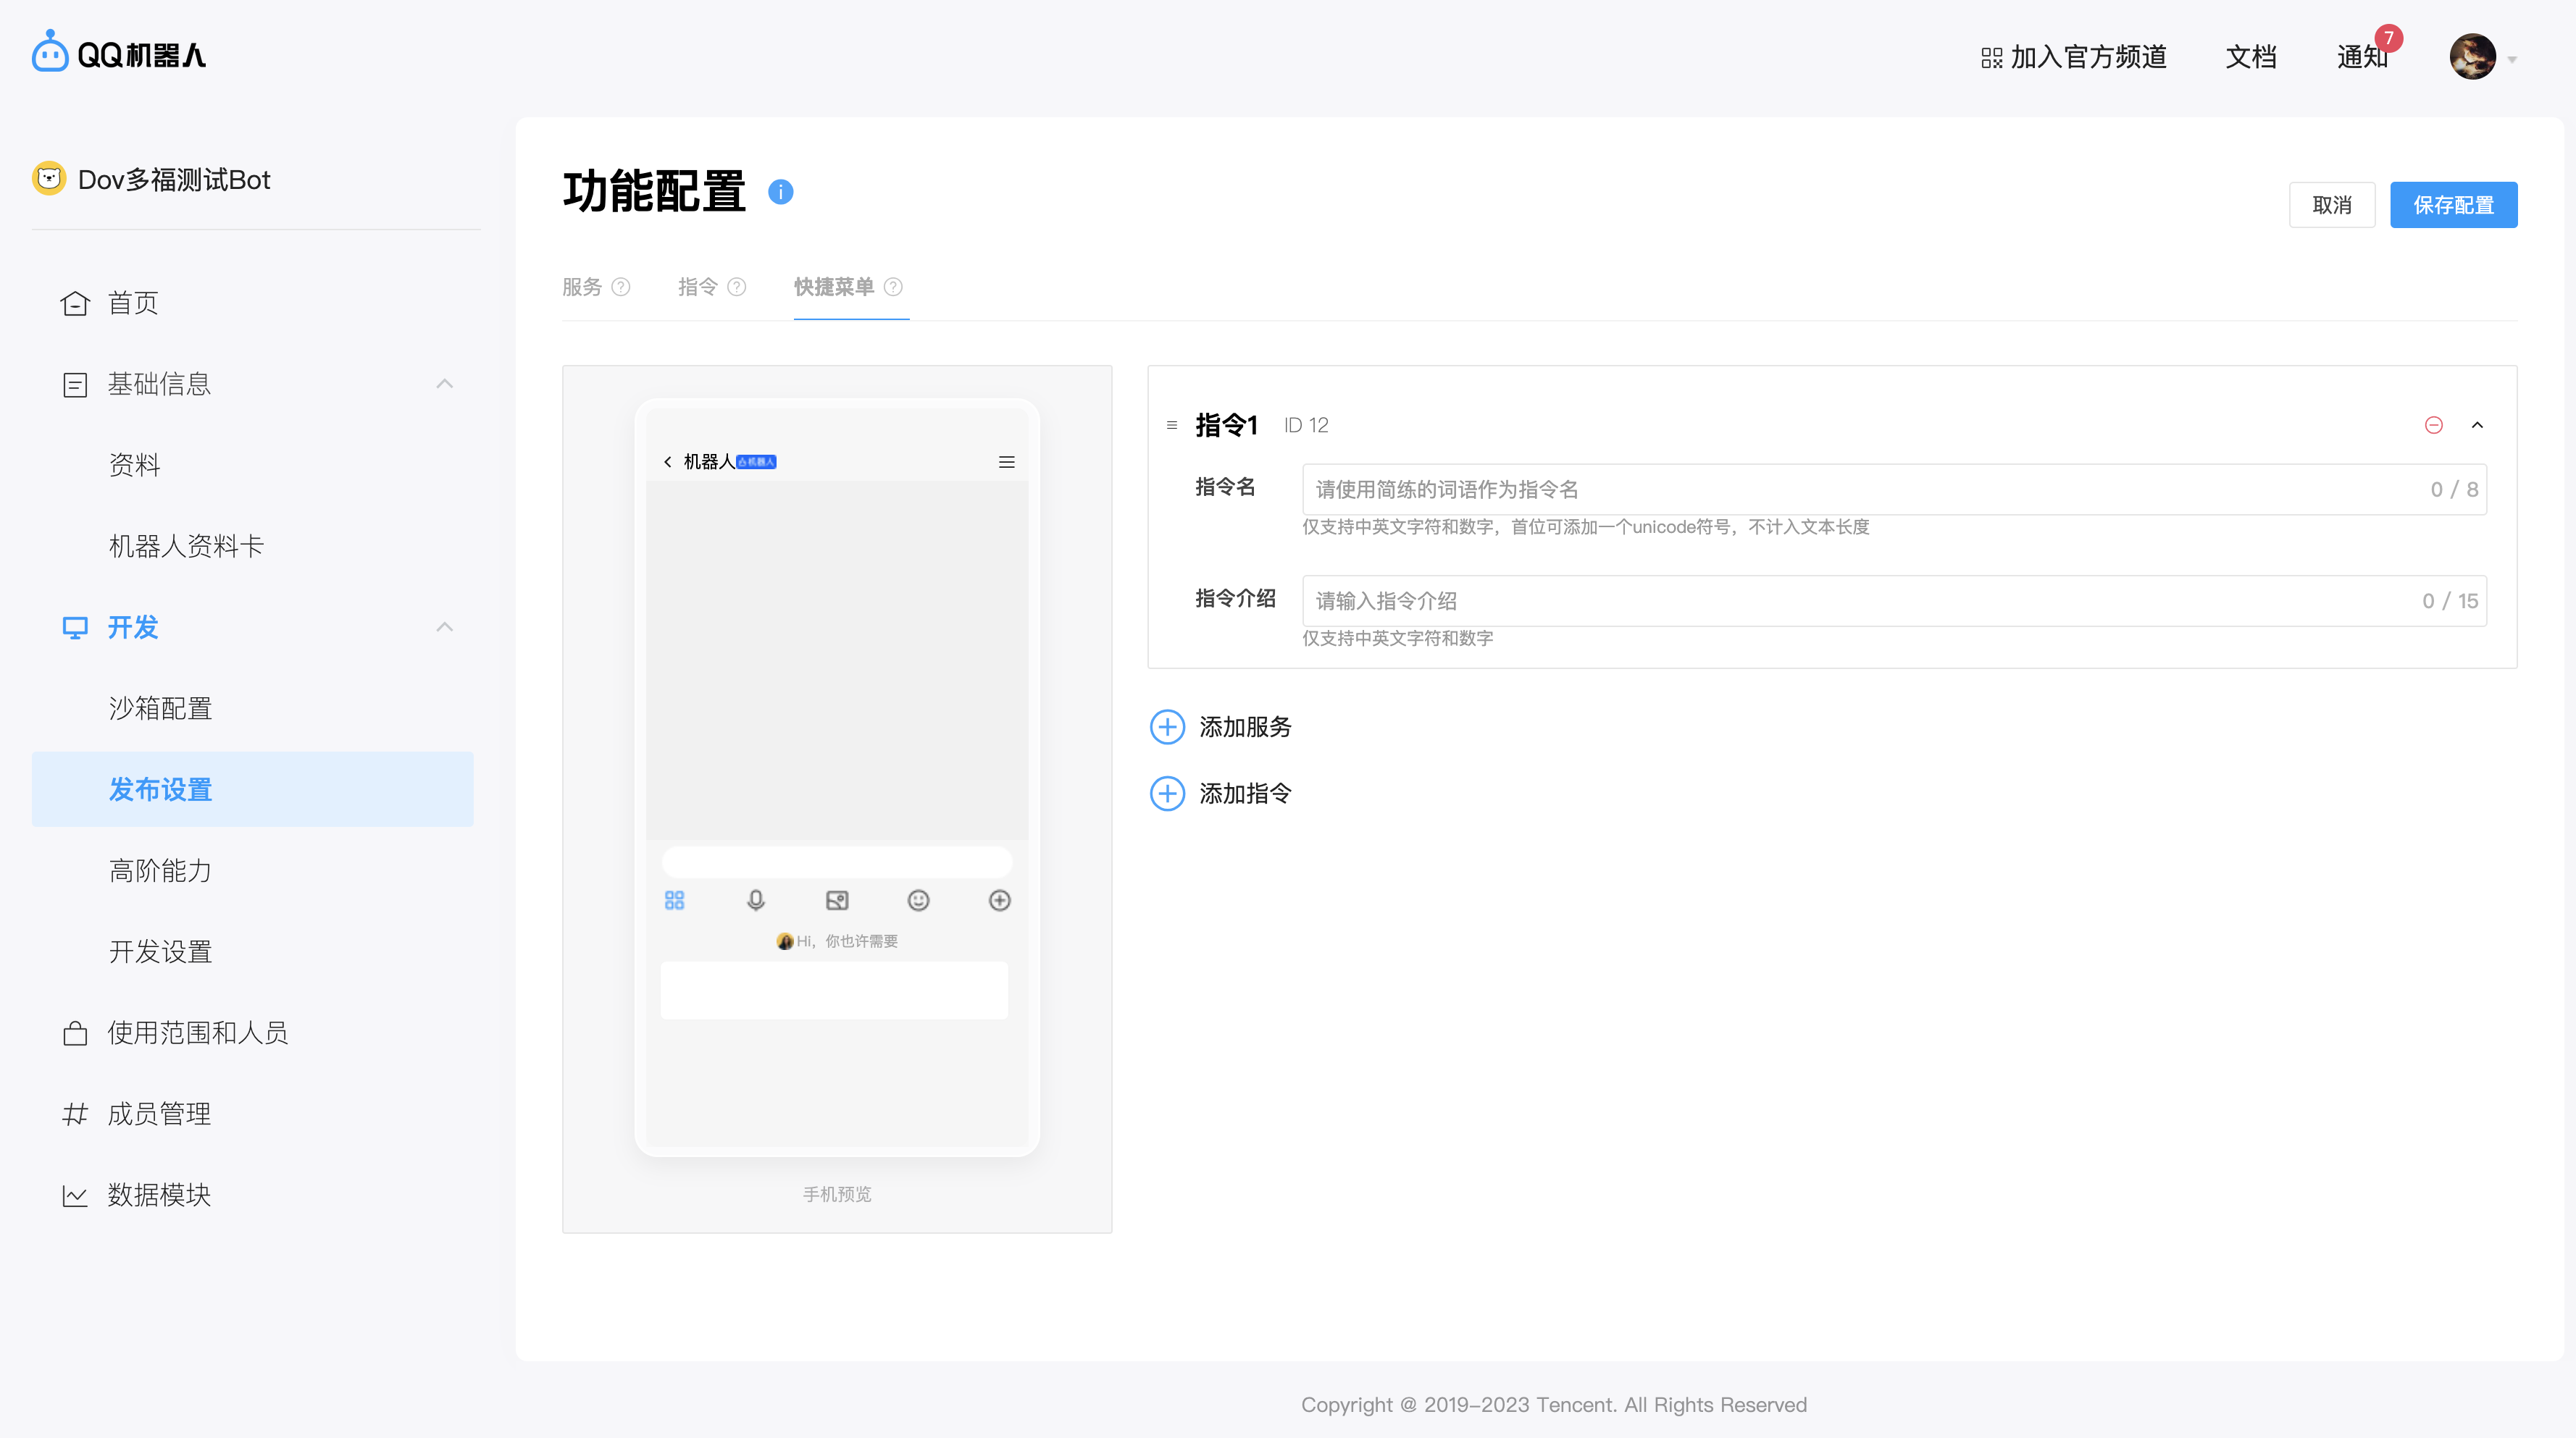The height and width of the screenshot is (1438, 2576).
Task: Collapse the 开发 sidebar section
Action: click(445, 628)
